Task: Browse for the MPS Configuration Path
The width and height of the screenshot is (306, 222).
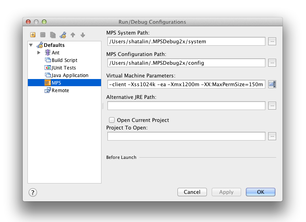Action: pyautogui.click(x=272, y=63)
